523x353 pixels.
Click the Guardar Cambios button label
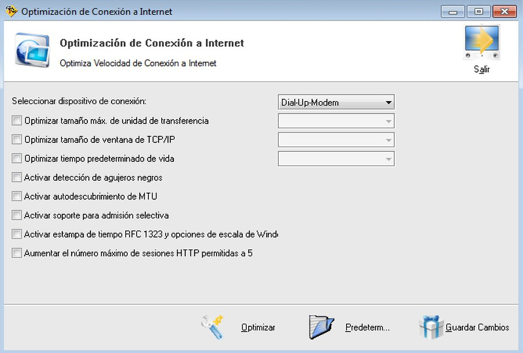[477, 327]
